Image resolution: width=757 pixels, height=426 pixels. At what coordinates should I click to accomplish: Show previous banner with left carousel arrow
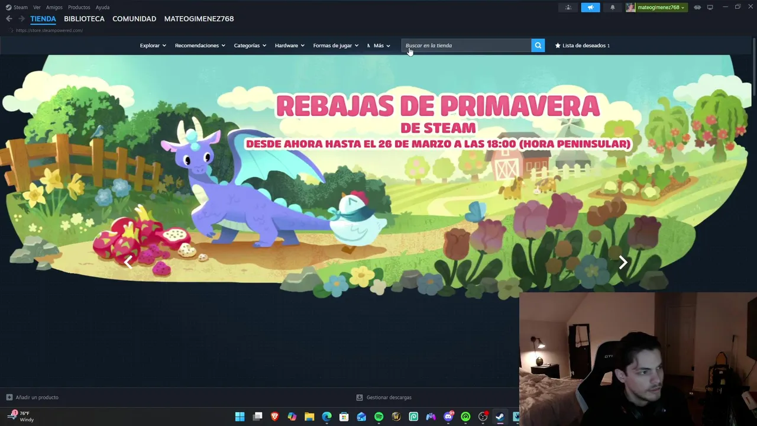coord(128,262)
